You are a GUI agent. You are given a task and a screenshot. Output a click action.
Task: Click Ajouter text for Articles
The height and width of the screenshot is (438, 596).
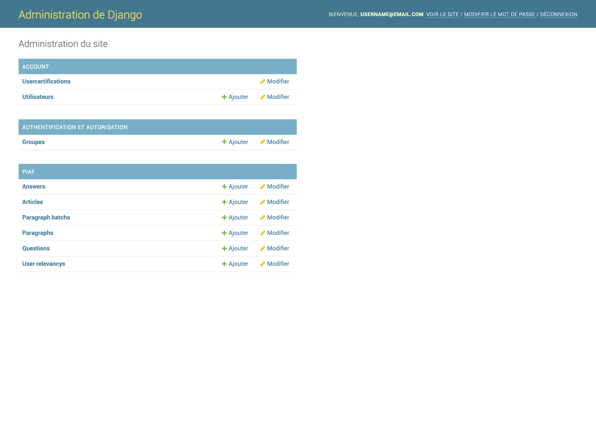(238, 202)
